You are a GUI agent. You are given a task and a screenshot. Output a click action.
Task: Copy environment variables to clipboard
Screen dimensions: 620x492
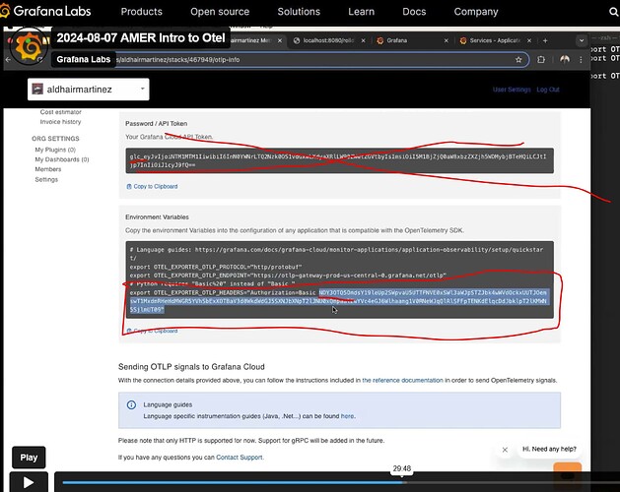tap(152, 331)
